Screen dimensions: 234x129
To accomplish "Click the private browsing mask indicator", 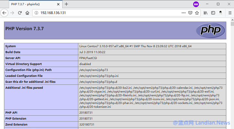I will click(196, 4).
